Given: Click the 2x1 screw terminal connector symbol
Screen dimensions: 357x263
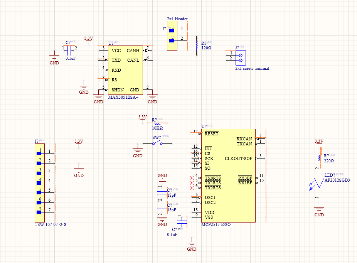Looking at the screenshot, I should coord(241,58).
